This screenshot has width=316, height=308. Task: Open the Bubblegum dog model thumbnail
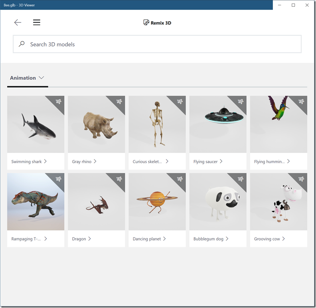pos(218,201)
